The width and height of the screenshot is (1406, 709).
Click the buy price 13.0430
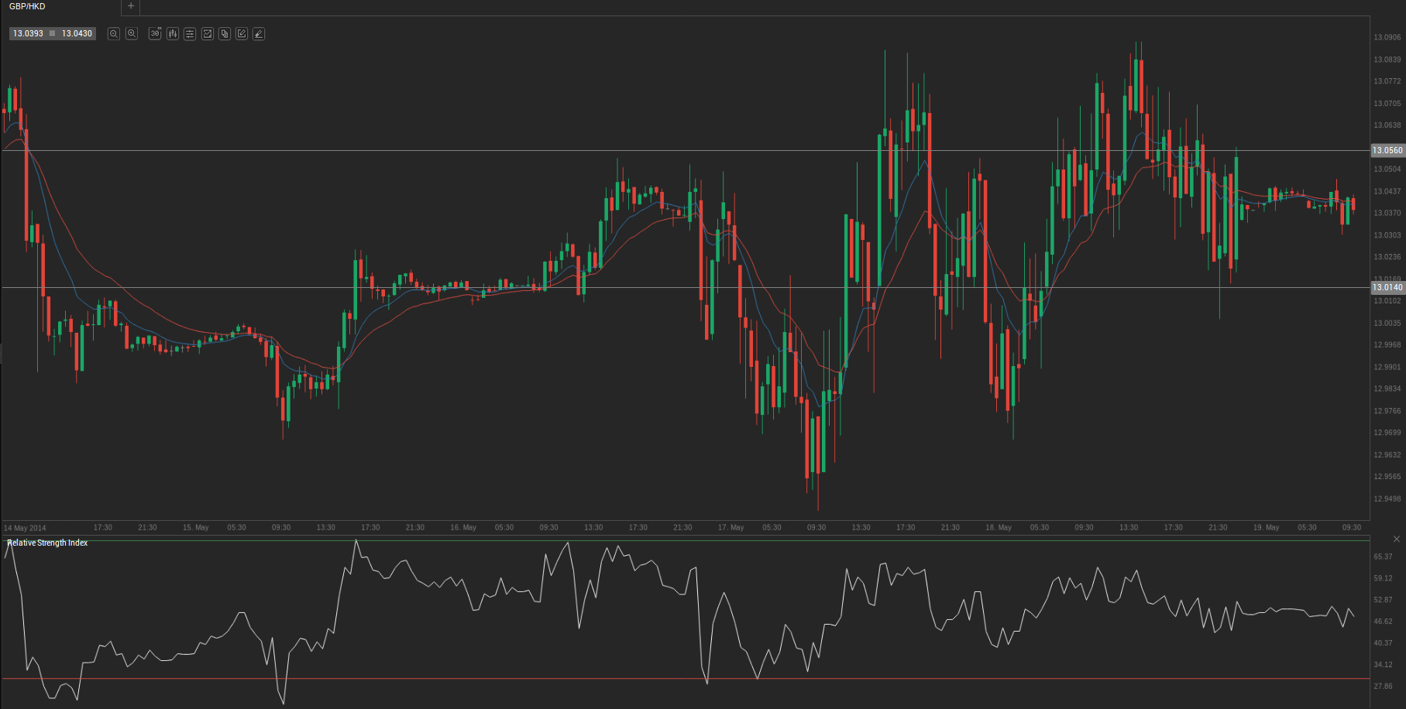pos(77,34)
